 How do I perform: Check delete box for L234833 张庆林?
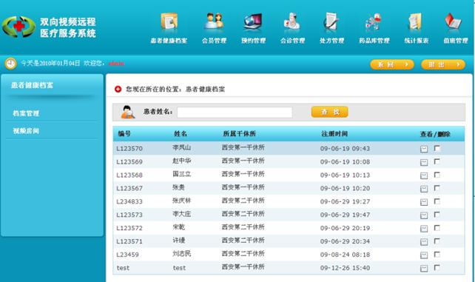coord(437,201)
